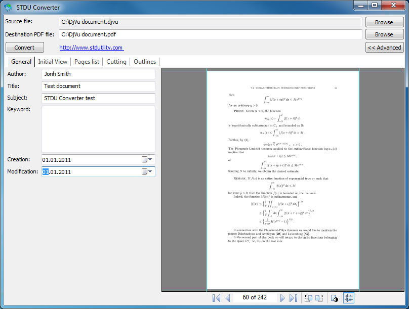Screen dimensions: 409x309
Task: Toggle the crop margins grid icon
Action: pos(348,298)
